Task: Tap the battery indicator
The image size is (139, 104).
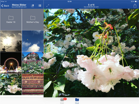Action: point(136,2)
